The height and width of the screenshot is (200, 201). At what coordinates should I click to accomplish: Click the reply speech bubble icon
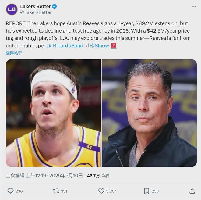click(x=10, y=191)
